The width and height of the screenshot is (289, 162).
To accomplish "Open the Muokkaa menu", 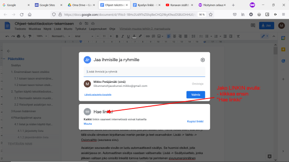I will (35, 29).
